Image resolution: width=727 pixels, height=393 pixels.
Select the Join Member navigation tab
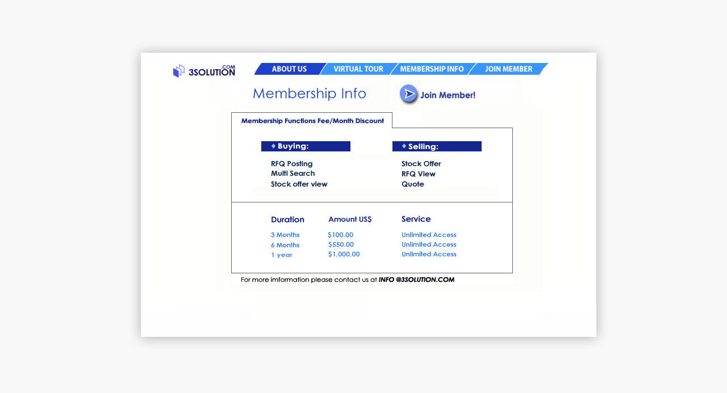pos(508,69)
